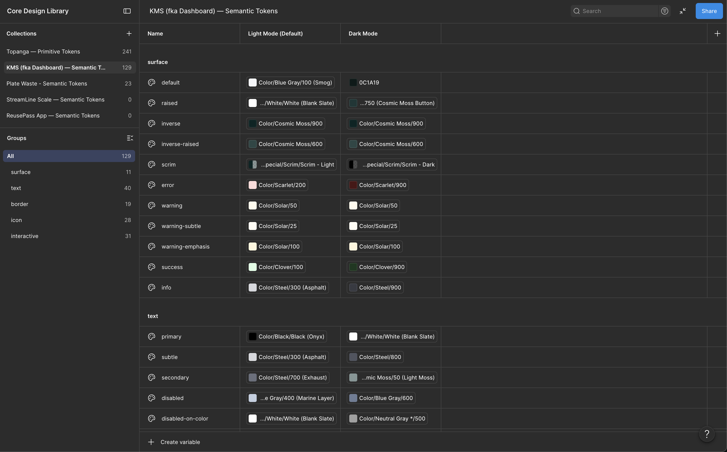The width and height of the screenshot is (727, 452).
Task: Click palette icon for warning-emphasis row
Action: tap(152, 247)
